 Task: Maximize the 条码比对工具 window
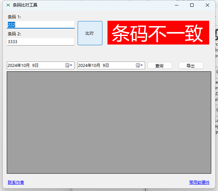click(192, 5)
